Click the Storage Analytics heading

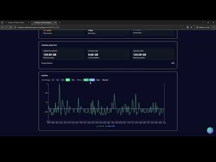pos(49,45)
